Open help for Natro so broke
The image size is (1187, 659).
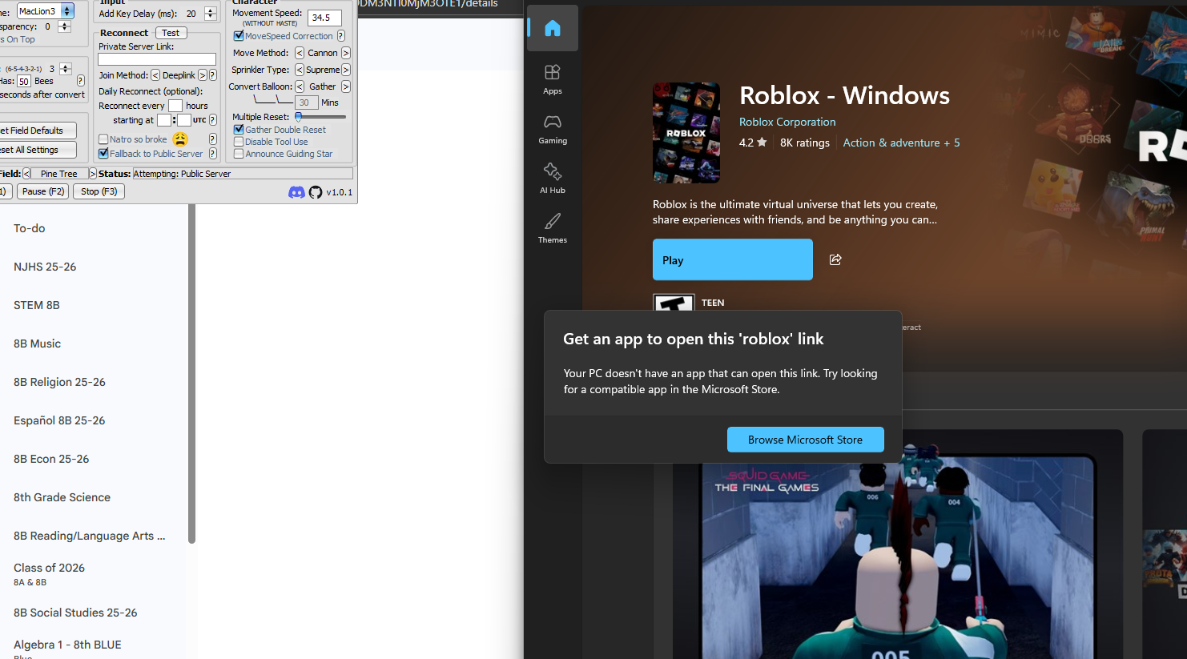tap(212, 139)
